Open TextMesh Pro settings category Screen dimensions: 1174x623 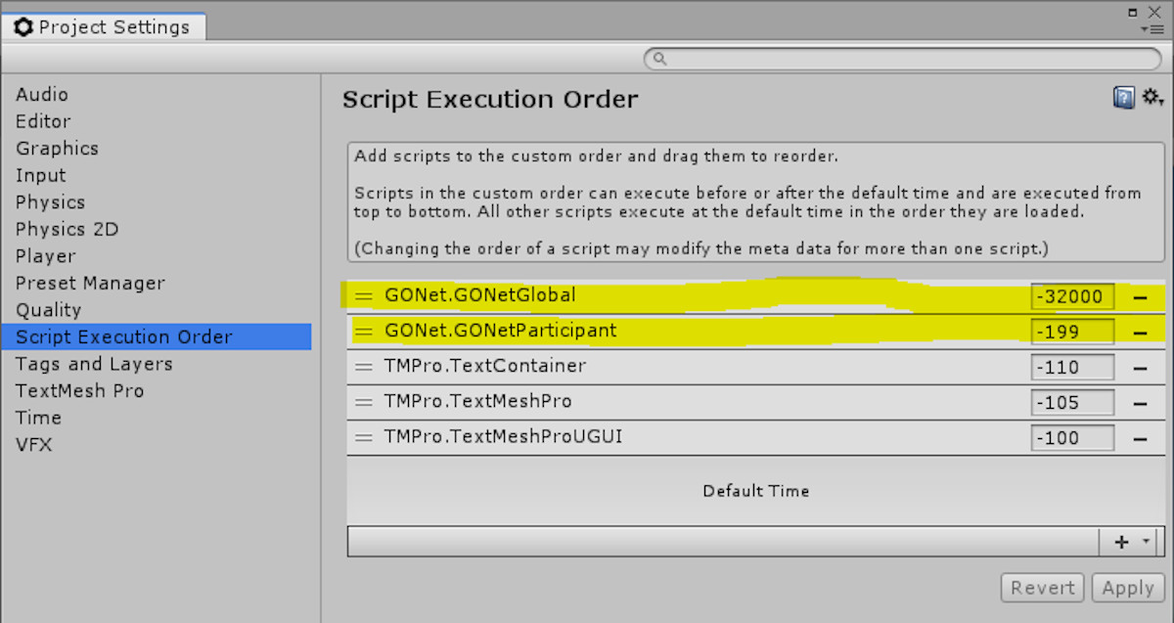pos(79,391)
